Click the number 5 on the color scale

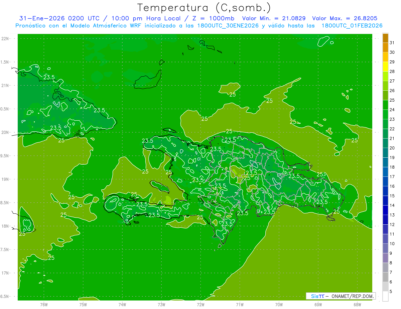tap(391, 292)
